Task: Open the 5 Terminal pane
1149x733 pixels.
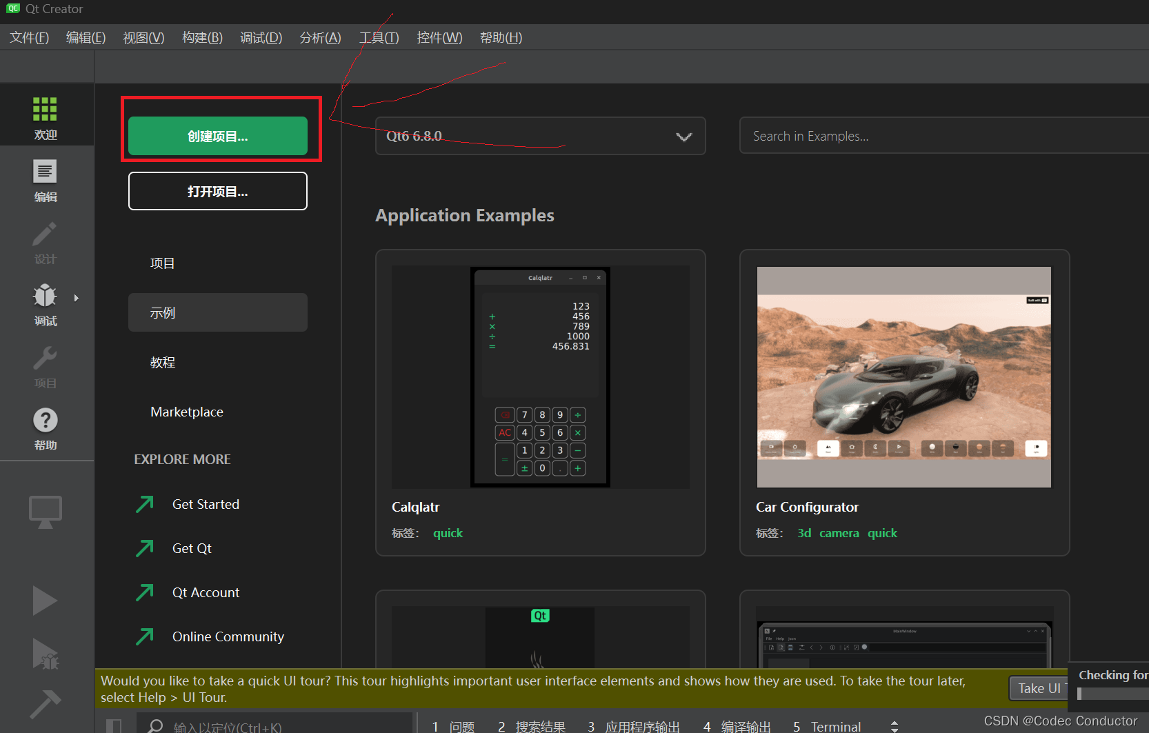Action: (x=827, y=727)
